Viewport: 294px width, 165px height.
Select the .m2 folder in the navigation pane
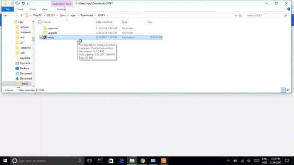tap(22, 38)
